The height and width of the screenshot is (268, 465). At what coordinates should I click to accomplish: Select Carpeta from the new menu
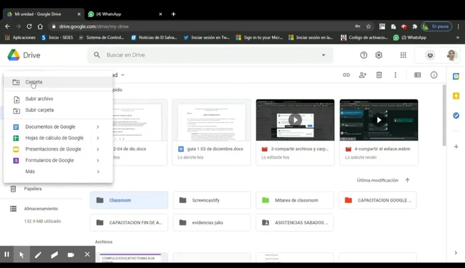34,82
